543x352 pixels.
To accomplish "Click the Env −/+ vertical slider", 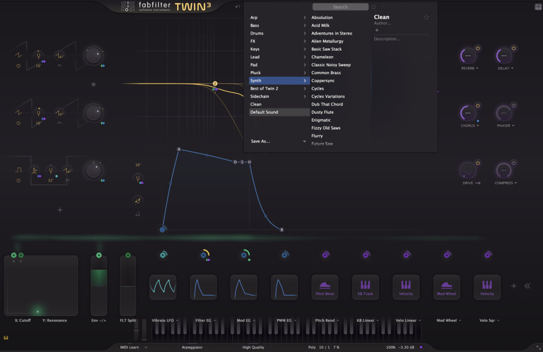I will (99, 286).
